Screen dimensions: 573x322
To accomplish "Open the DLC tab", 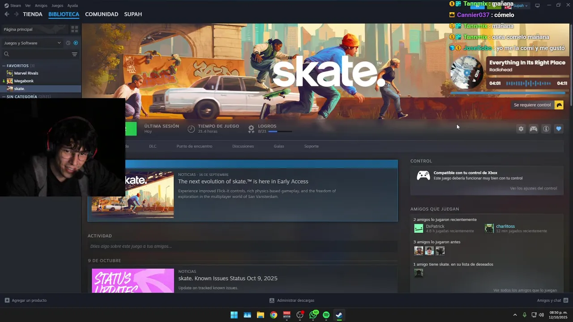I will coord(153,146).
